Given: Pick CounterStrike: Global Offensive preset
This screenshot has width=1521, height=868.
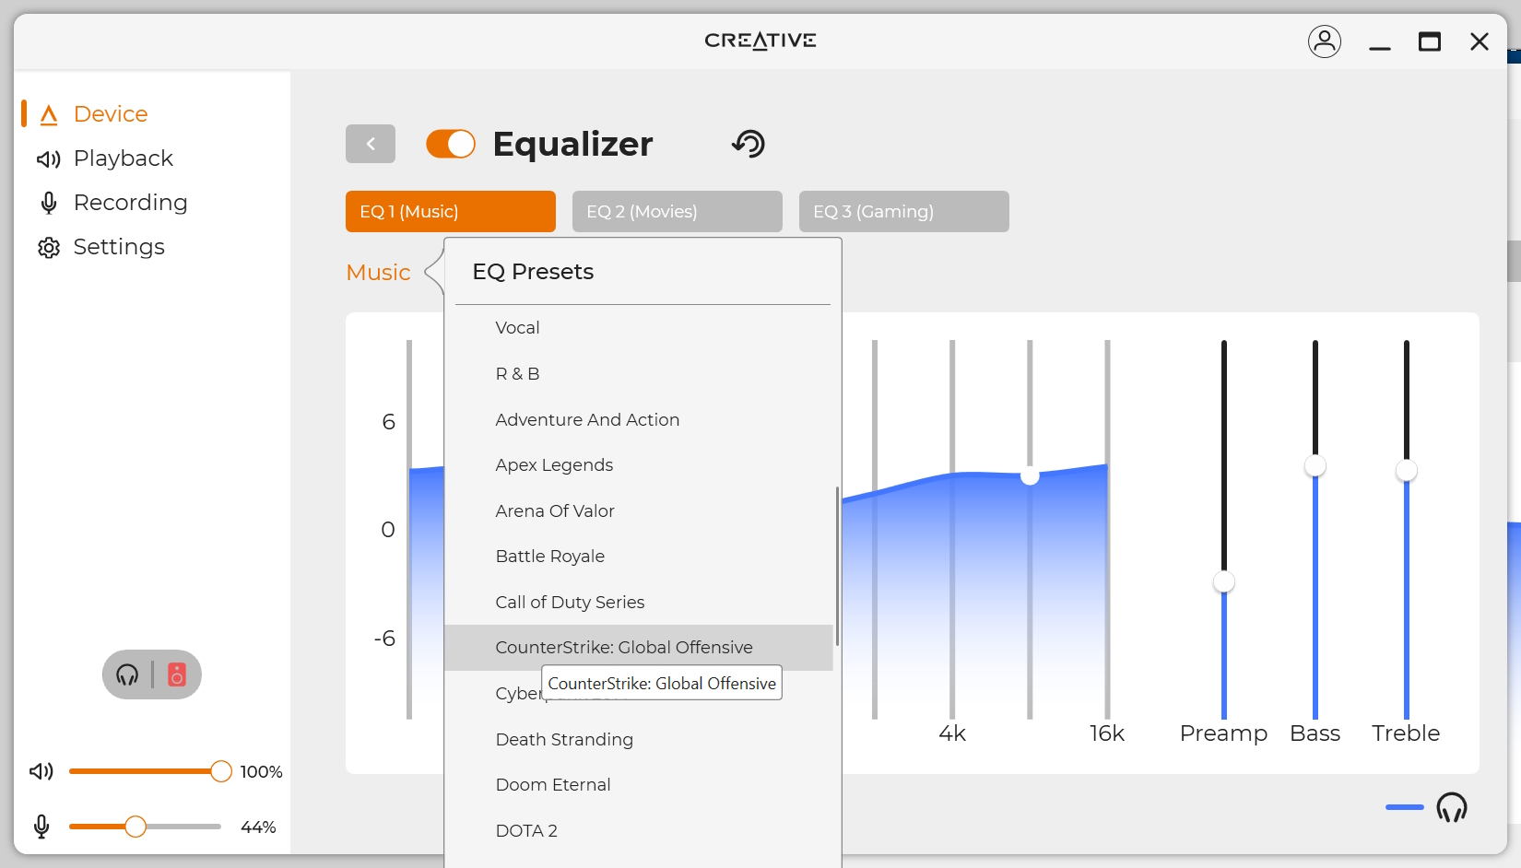Looking at the screenshot, I should [x=624, y=648].
